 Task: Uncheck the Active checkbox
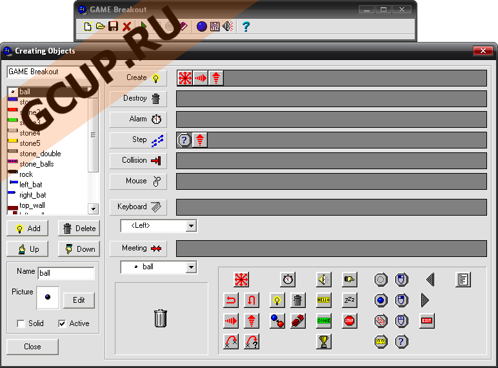62,323
